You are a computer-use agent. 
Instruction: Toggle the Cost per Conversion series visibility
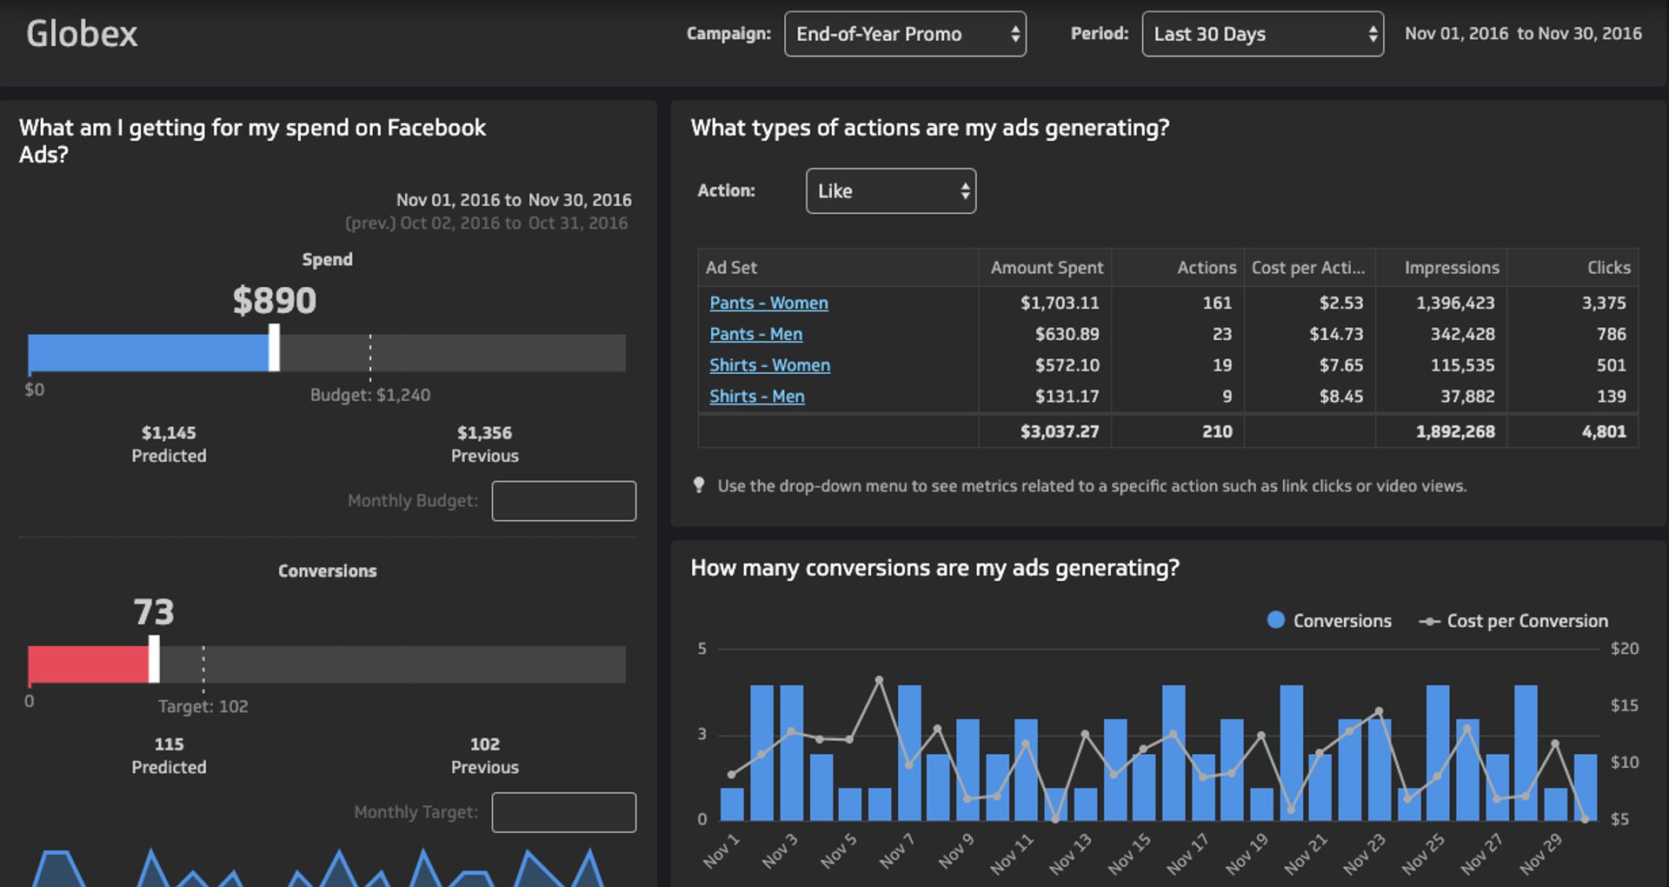tap(1527, 620)
